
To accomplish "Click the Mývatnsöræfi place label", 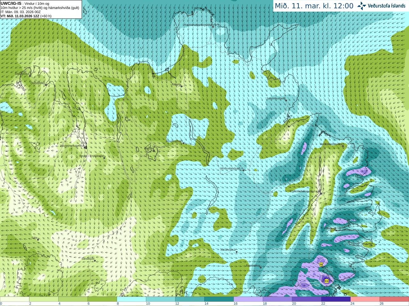I will 174,141.
